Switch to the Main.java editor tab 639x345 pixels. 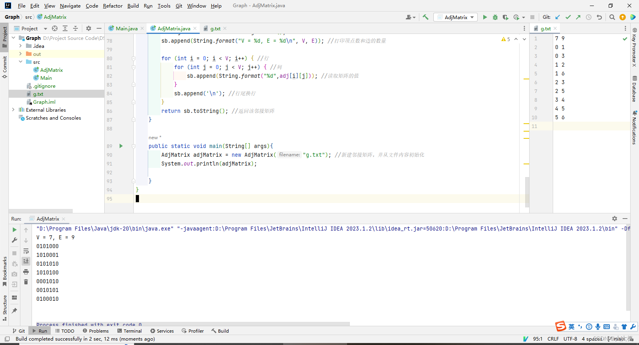click(126, 28)
